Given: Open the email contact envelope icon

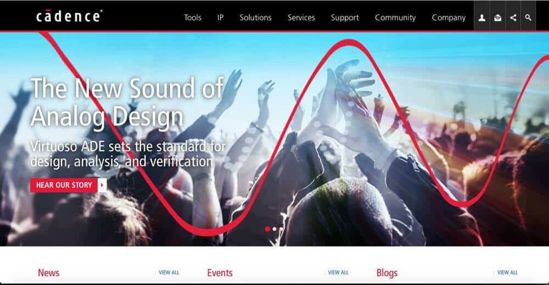Looking at the screenshot, I should pyautogui.click(x=497, y=18).
